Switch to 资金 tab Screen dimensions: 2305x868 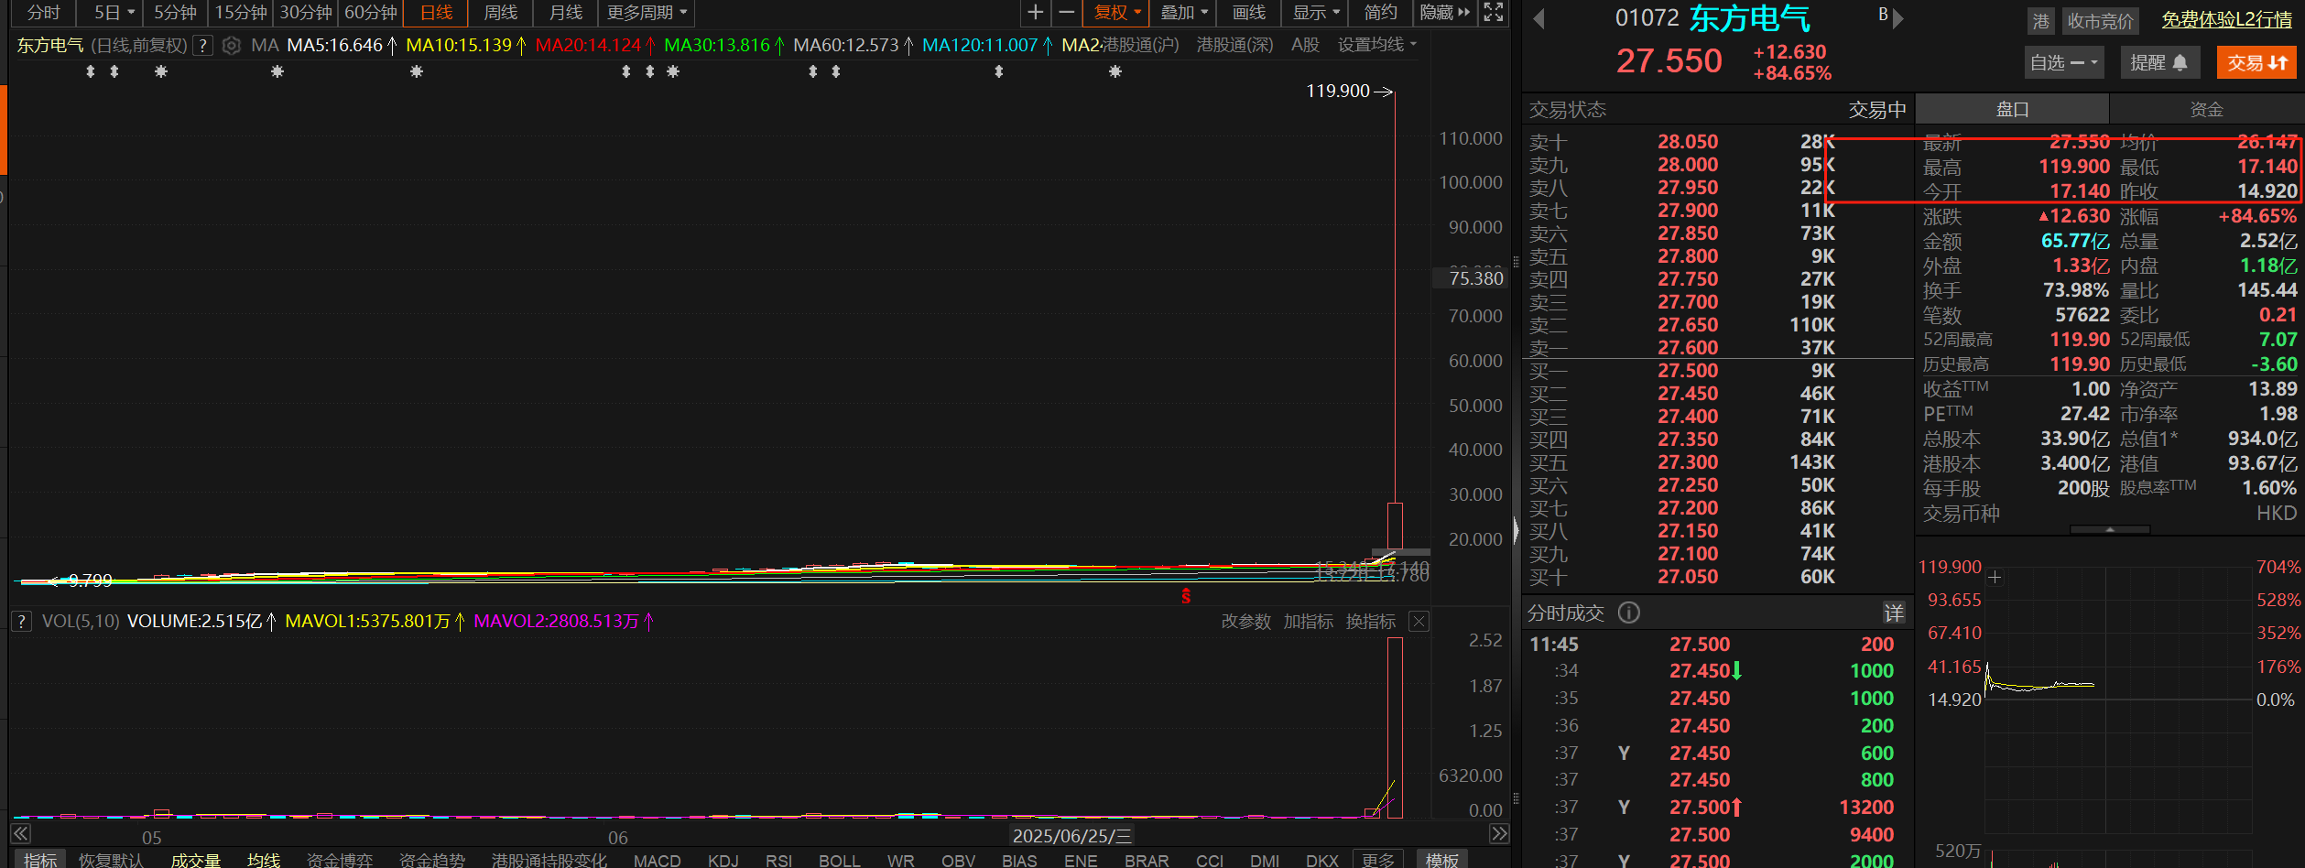(2206, 109)
